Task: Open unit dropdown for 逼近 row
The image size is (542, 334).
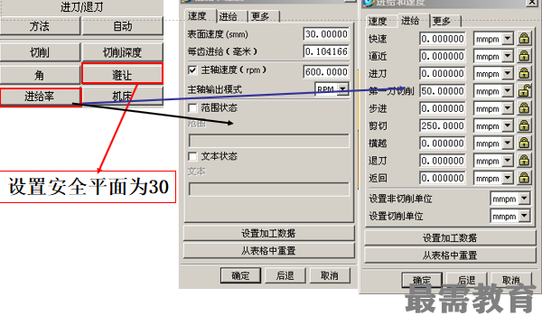Action: (508, 56)
